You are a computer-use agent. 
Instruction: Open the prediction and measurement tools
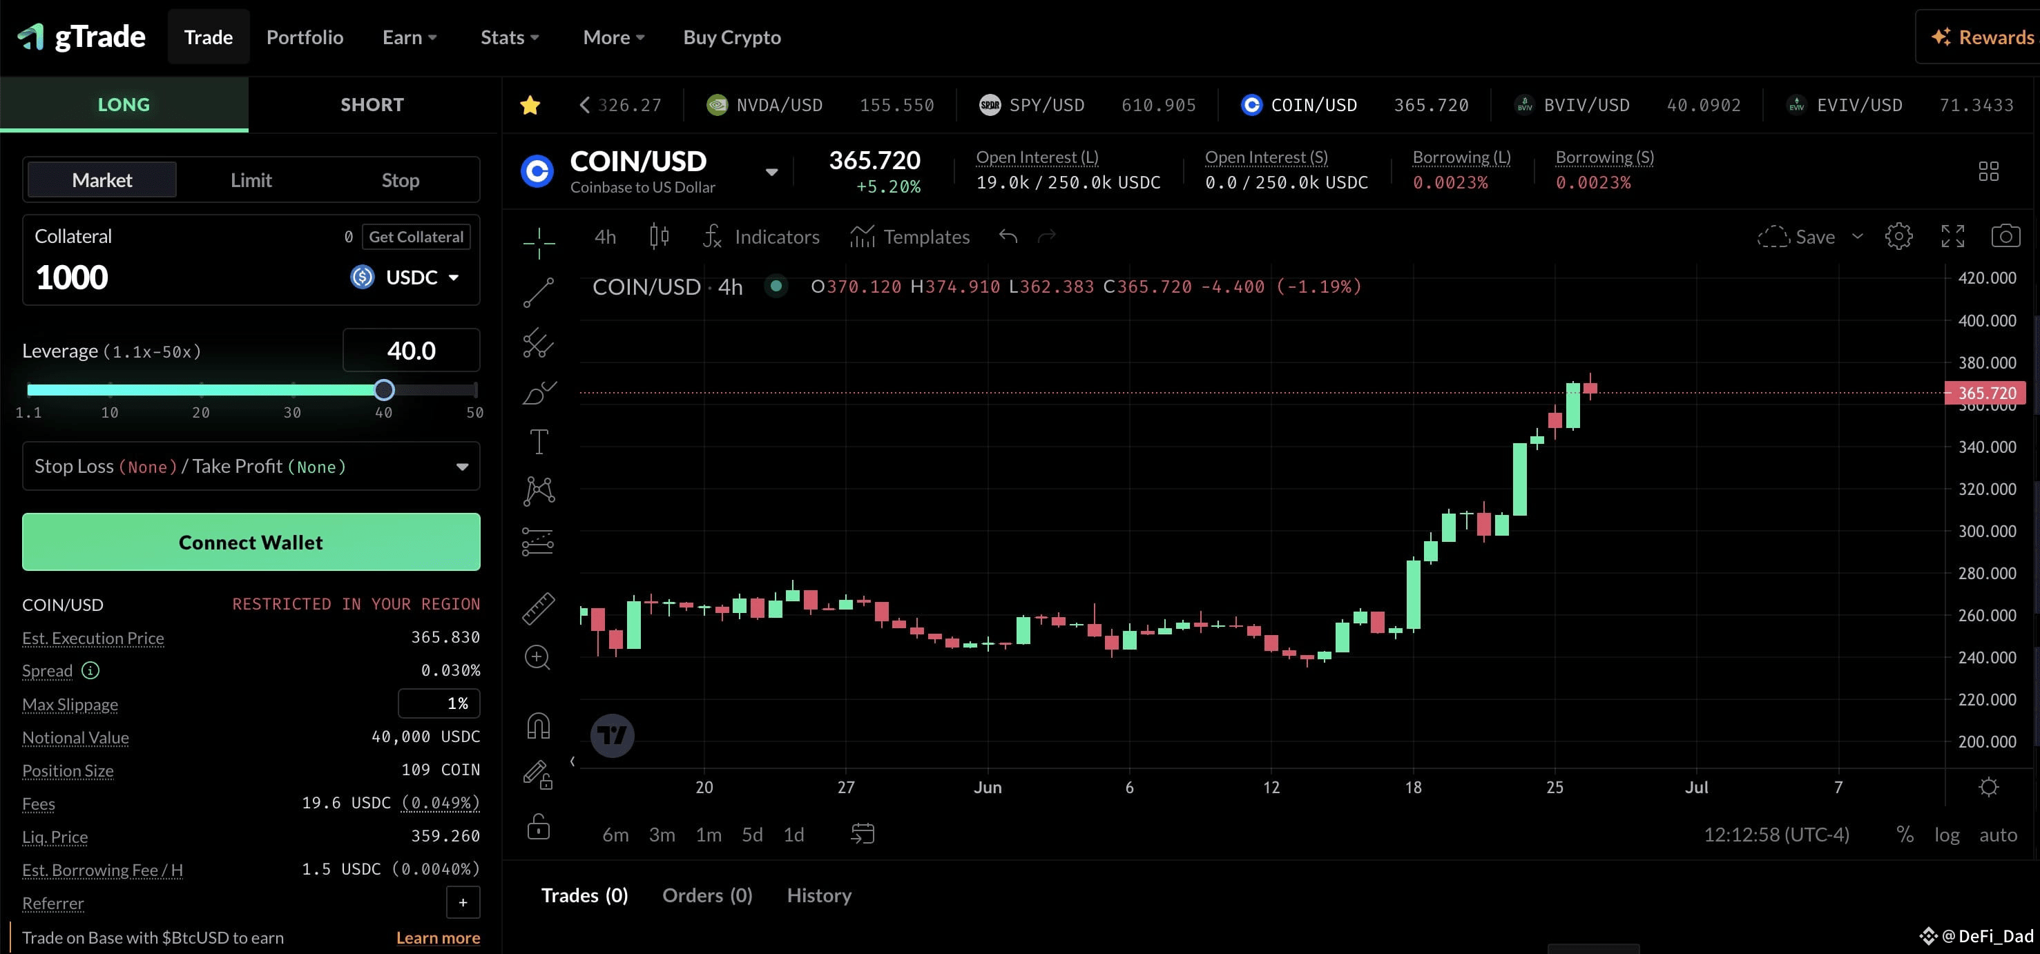click(539, 541)
